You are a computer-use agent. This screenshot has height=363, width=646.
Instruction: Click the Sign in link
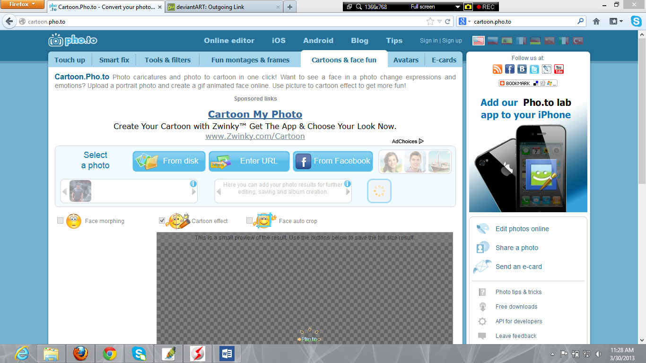coord(428,41)
